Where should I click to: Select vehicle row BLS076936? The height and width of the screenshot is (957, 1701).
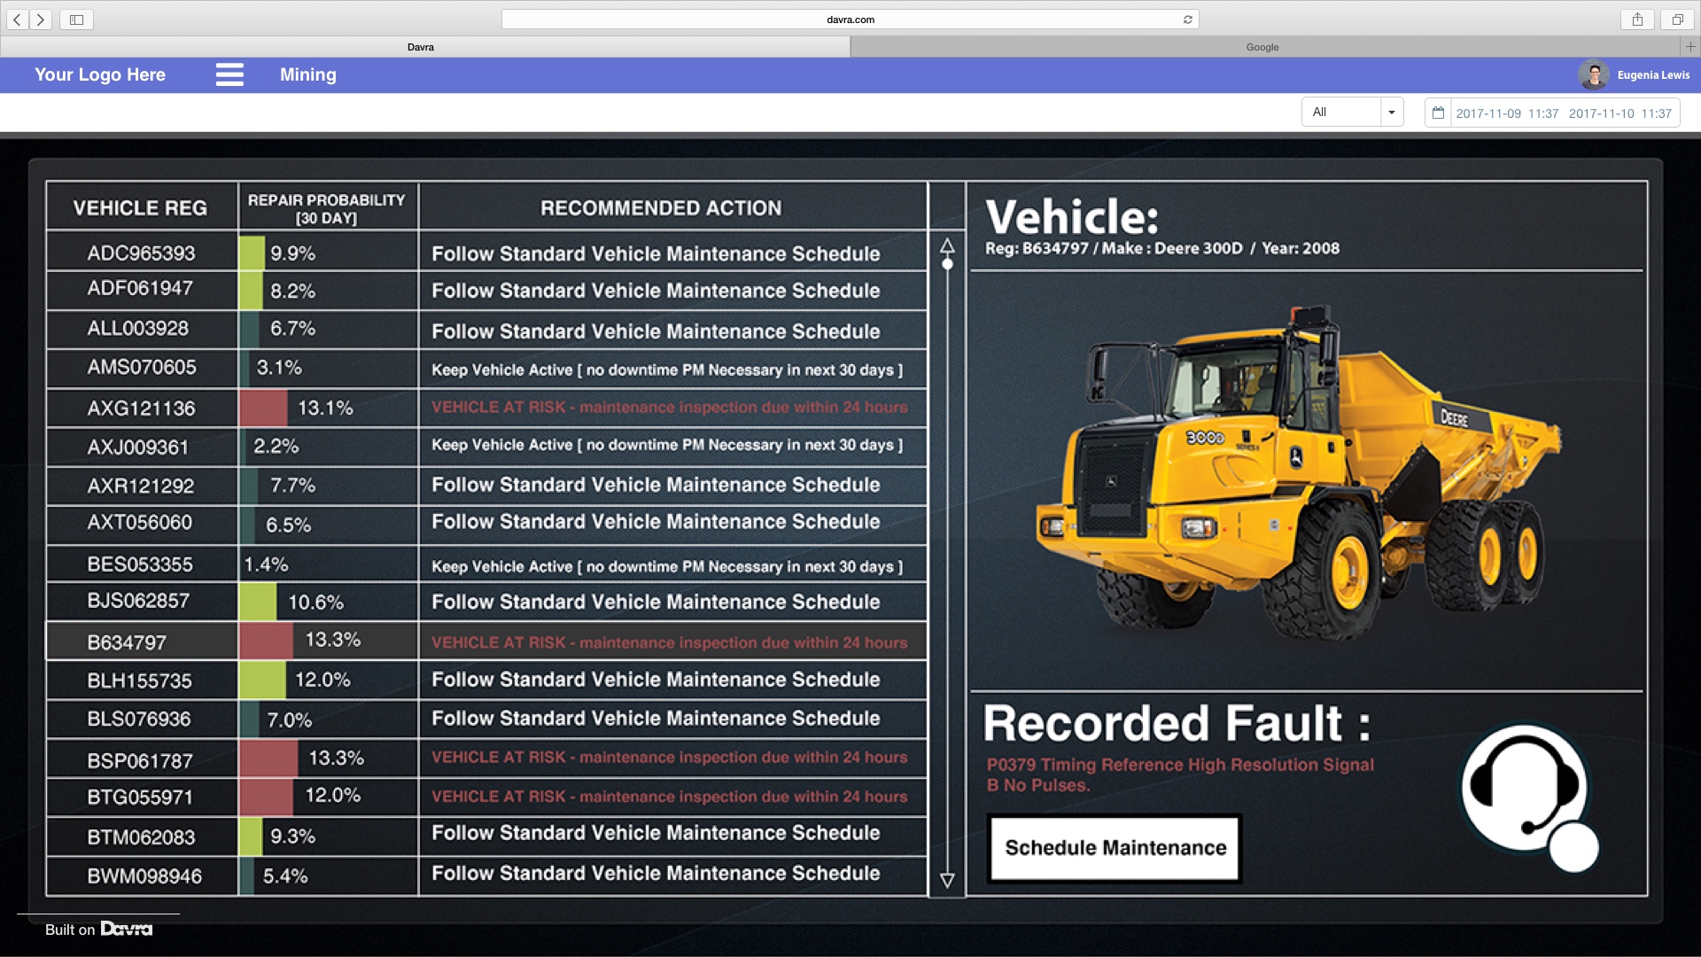(486, 719)
